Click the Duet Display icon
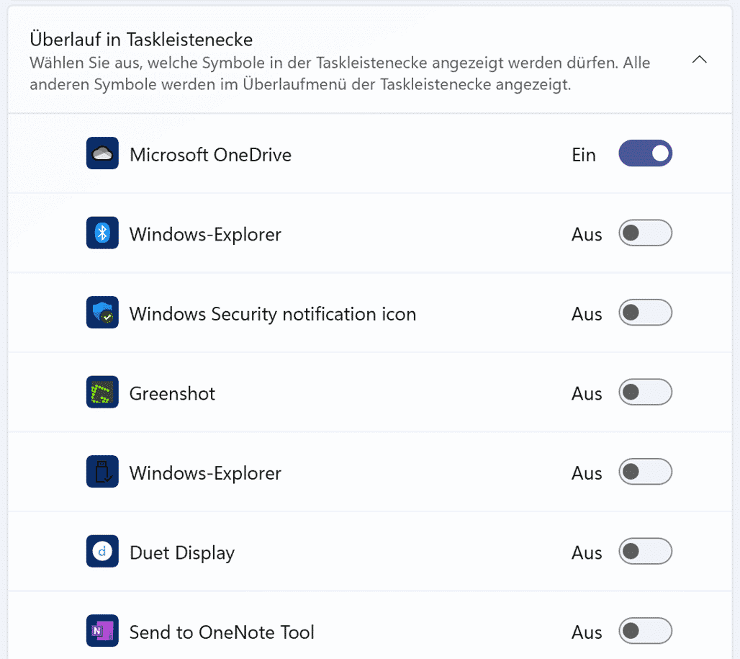Screen dimensions: 740x659 pyautogui.click(x=102, y=552)
